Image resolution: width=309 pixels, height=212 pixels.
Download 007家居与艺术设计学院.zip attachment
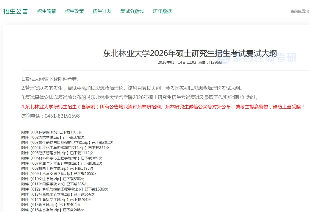pyautogui.click(x=55, y=163)
